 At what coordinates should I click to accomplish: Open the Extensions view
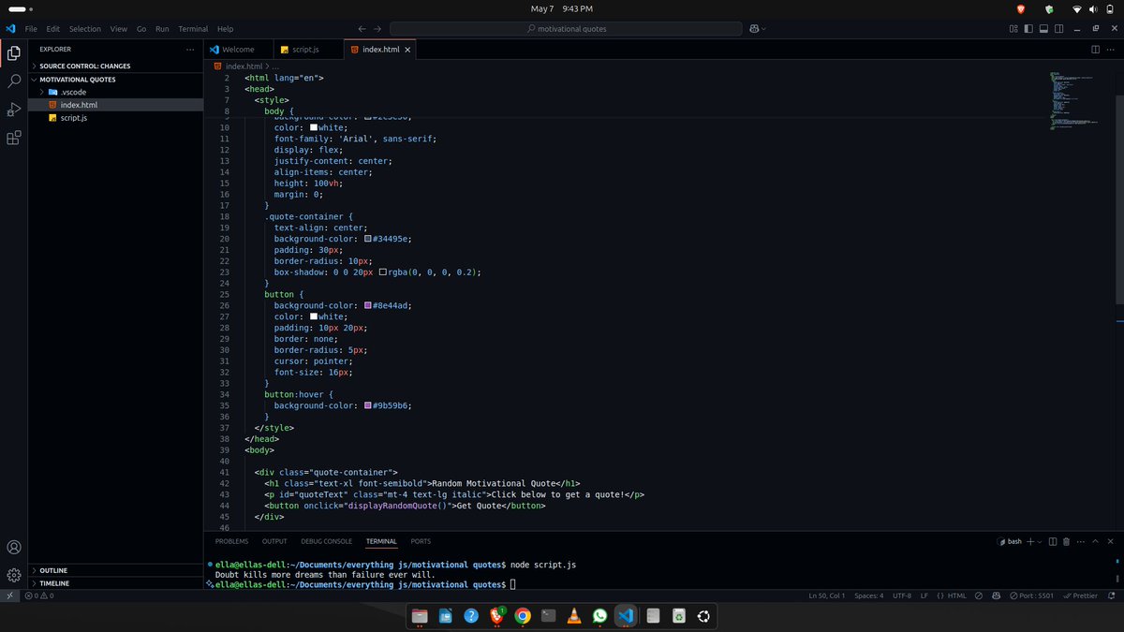tap(14, 138)
